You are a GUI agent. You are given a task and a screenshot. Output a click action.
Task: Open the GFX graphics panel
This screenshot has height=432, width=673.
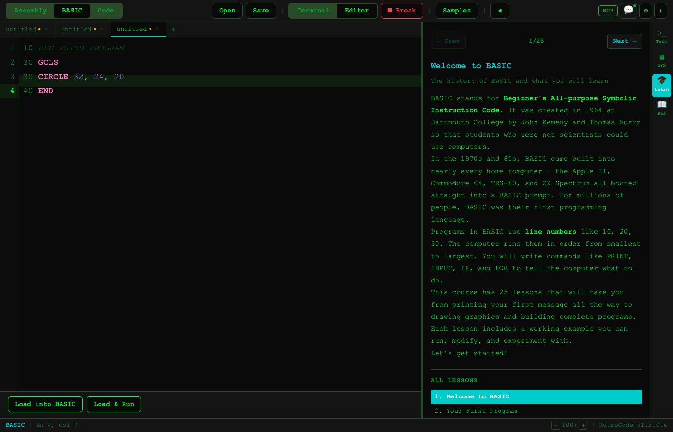tap(661, 60)
